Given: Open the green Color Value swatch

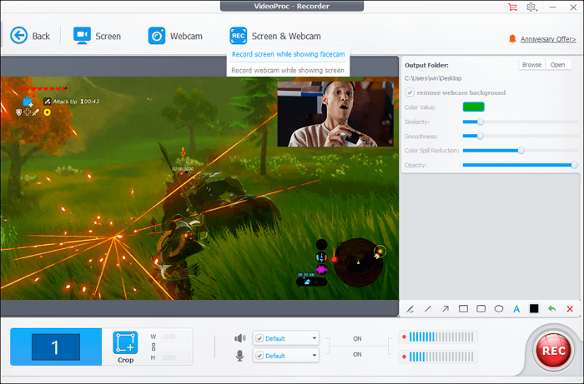Looking at the screenshot, I should [x=473, y=107].
